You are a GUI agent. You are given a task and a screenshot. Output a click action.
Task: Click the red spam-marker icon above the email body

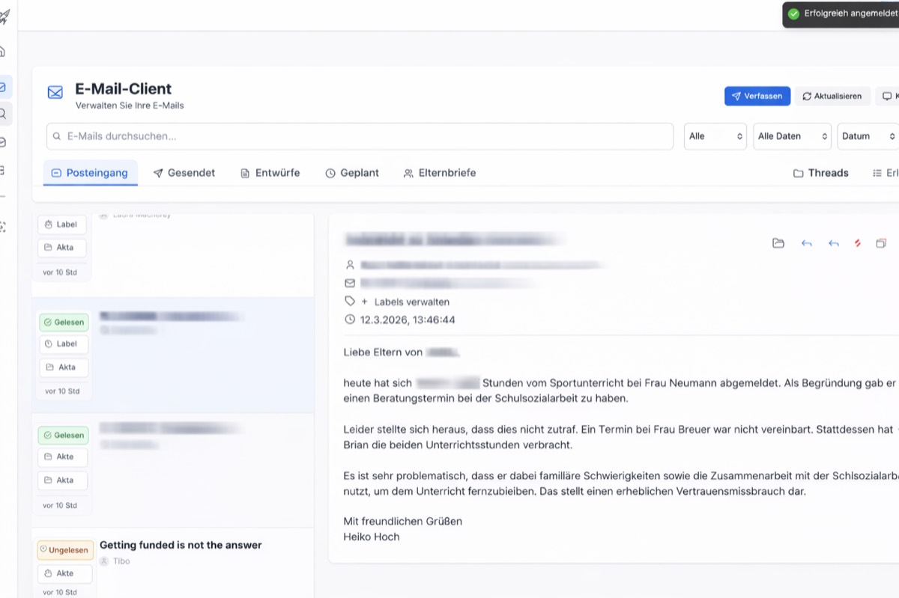tap(859, 242)
